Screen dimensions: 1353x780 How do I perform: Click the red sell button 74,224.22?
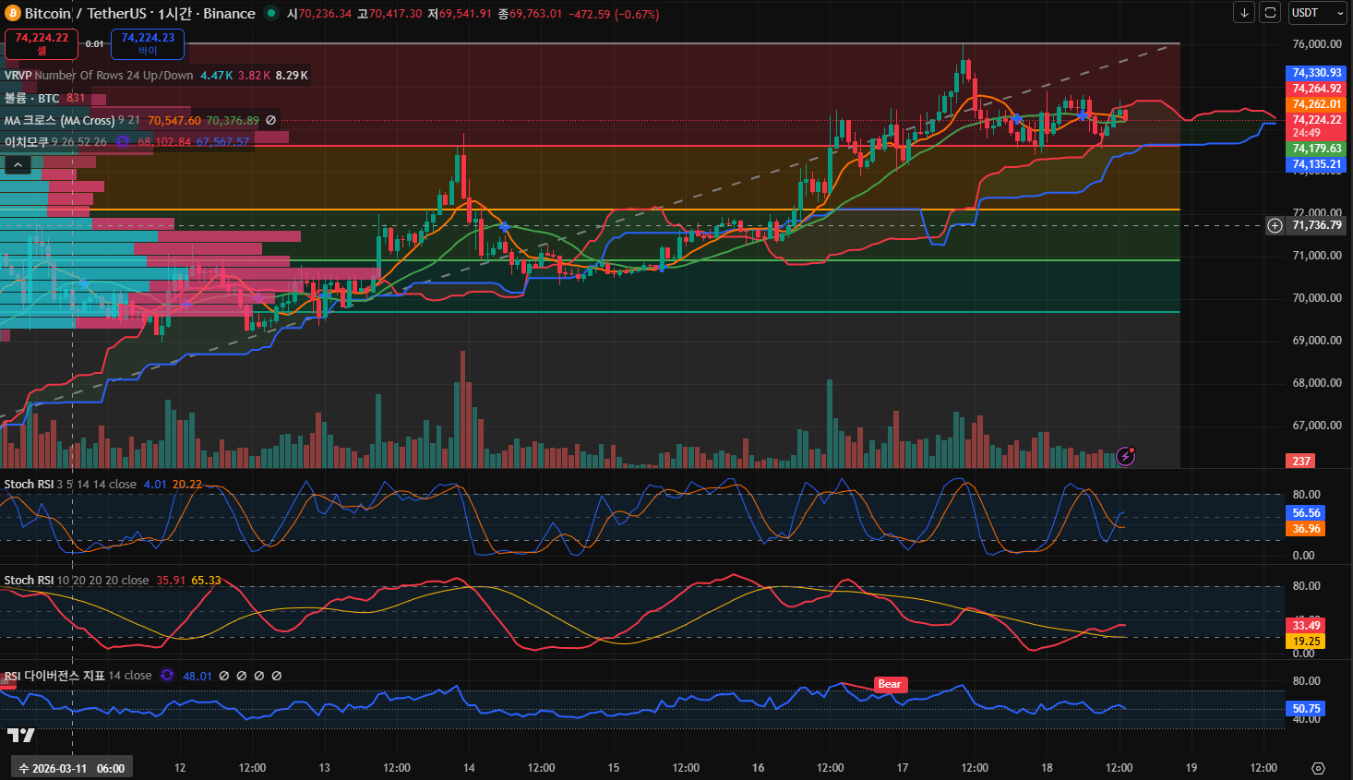pyautogui.click(x=42, y=43)
